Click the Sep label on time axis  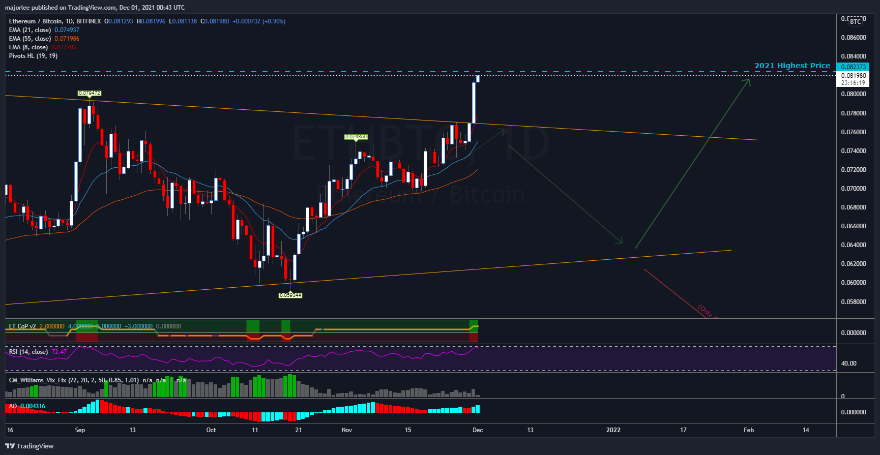point(80,430)
